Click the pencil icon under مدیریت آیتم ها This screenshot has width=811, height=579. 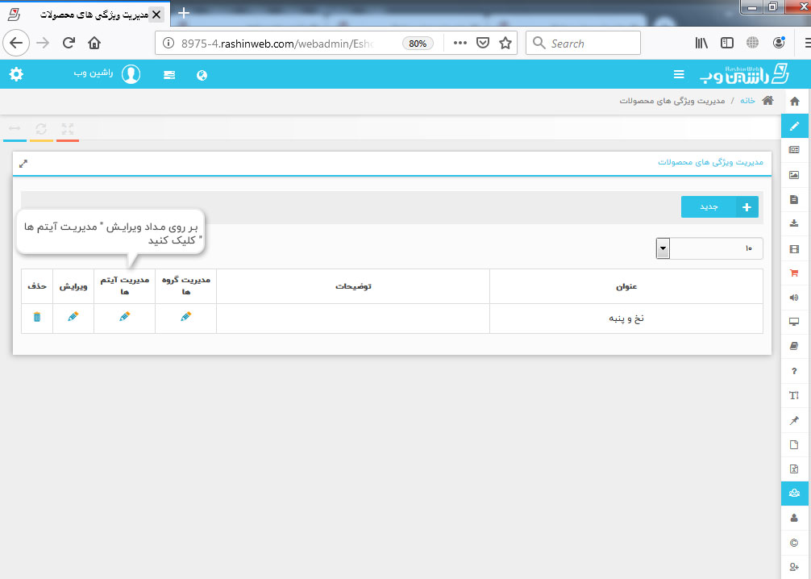point(125,316)
